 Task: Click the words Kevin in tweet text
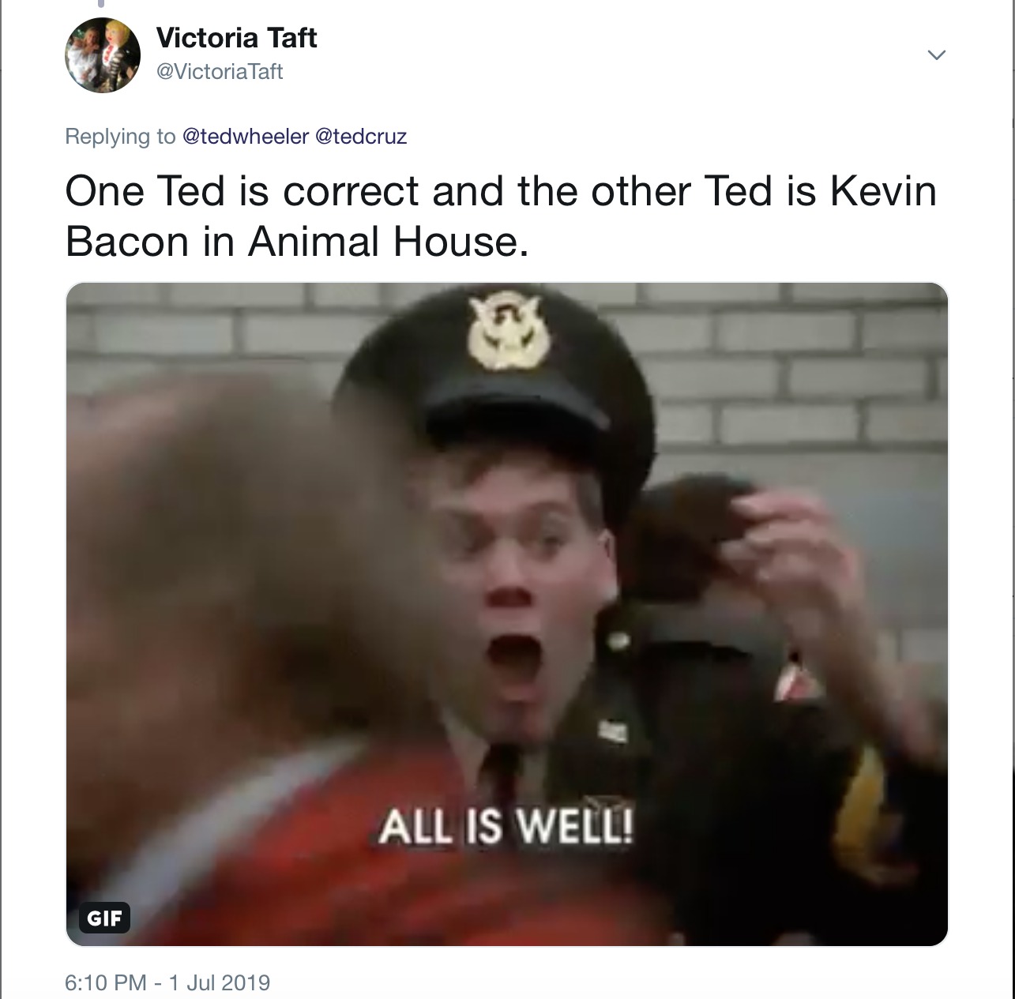click(x=883, y=190)
